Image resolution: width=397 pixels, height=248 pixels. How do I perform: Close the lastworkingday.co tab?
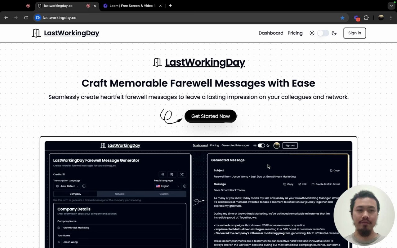(95, 6)
